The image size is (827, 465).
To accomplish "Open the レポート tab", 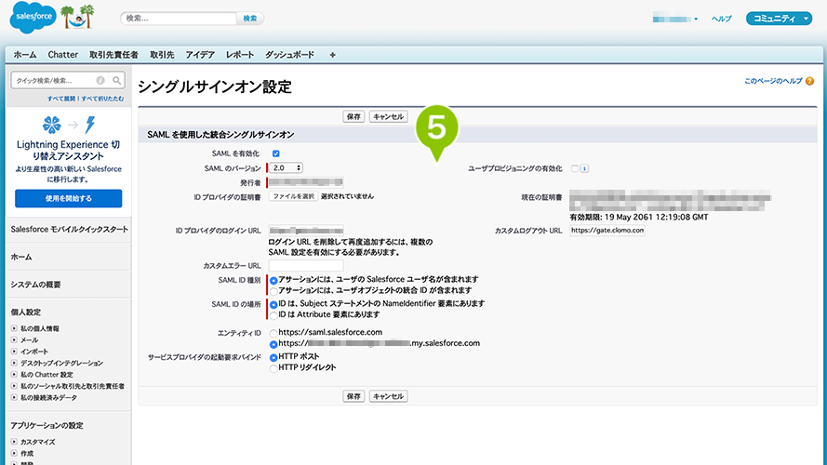I will point(240,55).
